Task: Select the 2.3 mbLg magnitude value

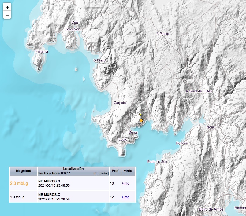Action: 19,183
